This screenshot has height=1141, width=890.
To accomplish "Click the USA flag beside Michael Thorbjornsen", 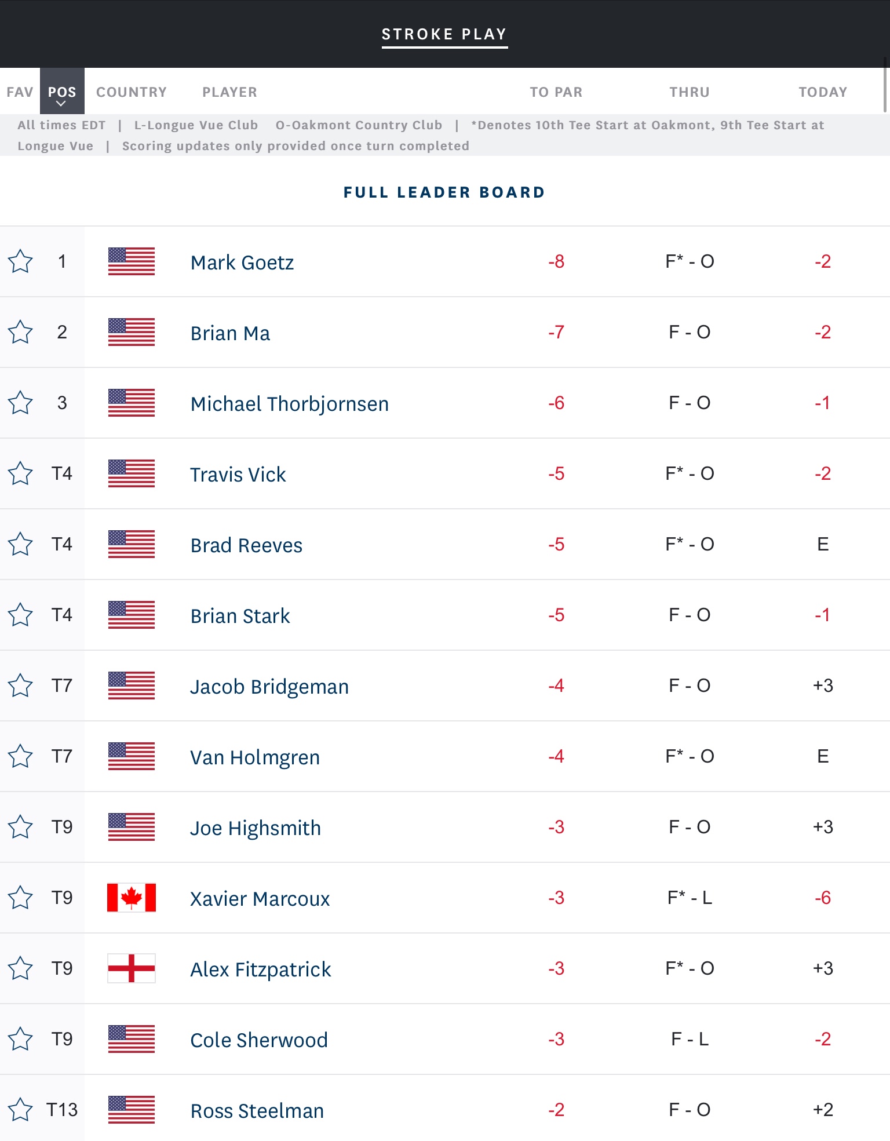I will pyautogui.click(x=132, y=403).
